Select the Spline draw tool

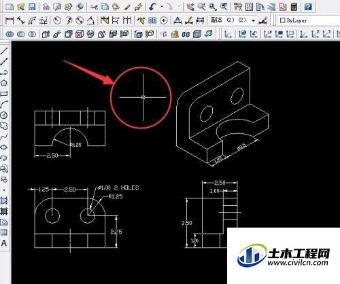tap(4, 137)
